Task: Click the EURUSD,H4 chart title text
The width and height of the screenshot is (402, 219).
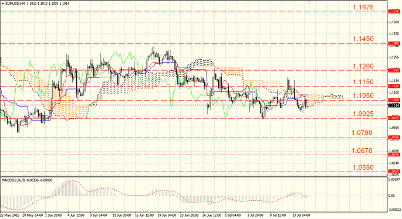Action: coord(15,4)
